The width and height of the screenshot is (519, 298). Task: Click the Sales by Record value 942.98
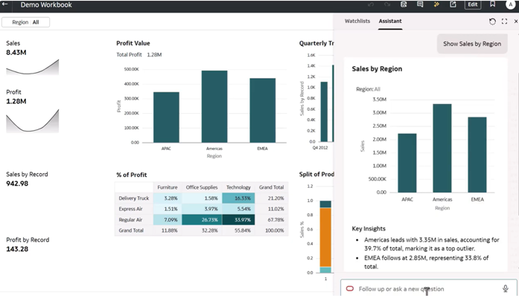coord(17,184)
